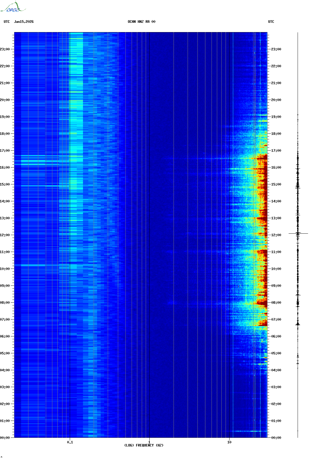Click the 06:00 label on right time axis
The height and width of the screenshot is (460, 310).
click(276, 336)
